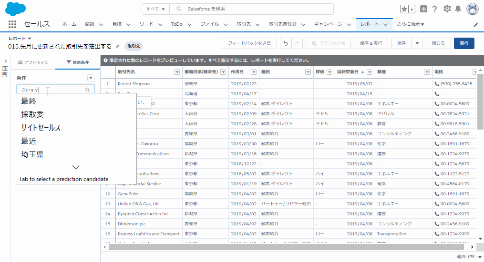Open the さらに表示 more menu
This screenshot has height=262, width=484.
pos(410,24)
